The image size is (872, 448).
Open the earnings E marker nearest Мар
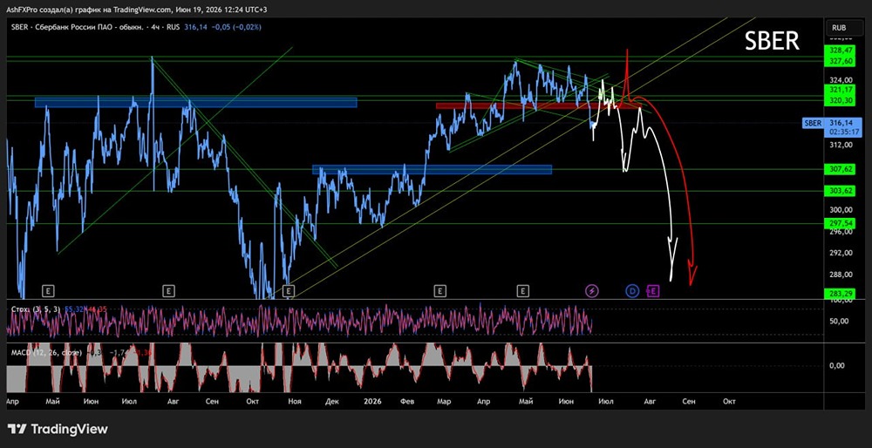[439, 290]
